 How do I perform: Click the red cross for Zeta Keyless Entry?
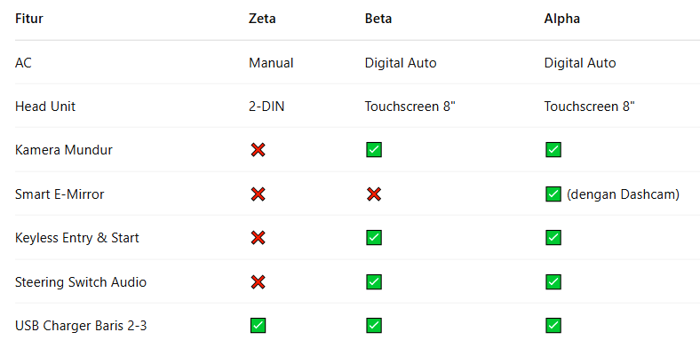click(258, 238)
